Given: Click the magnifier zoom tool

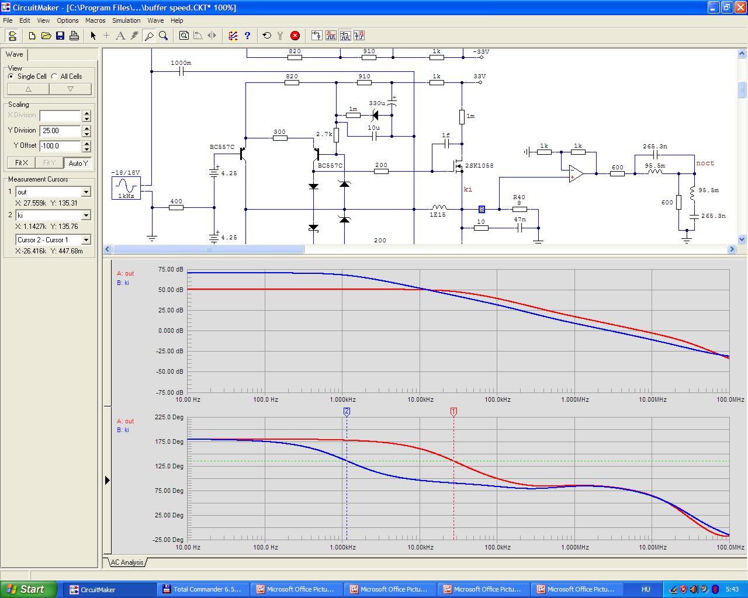Looking at the screenshot, I should [x=164, y=36].
